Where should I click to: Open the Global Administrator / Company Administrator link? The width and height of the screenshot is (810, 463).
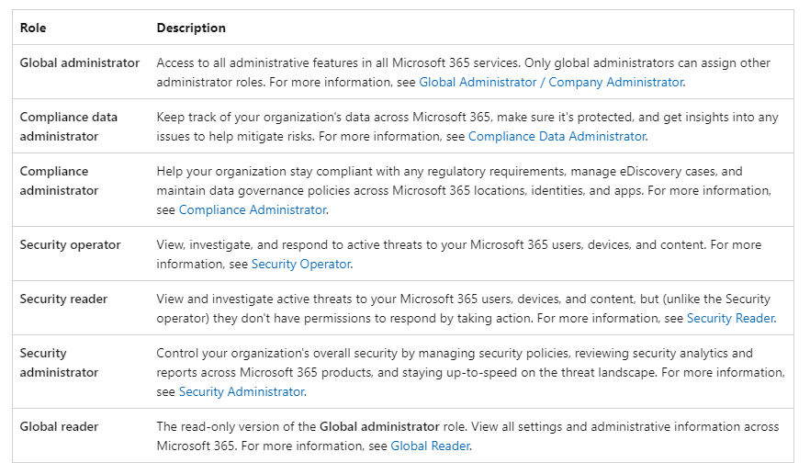coord(551,82)
